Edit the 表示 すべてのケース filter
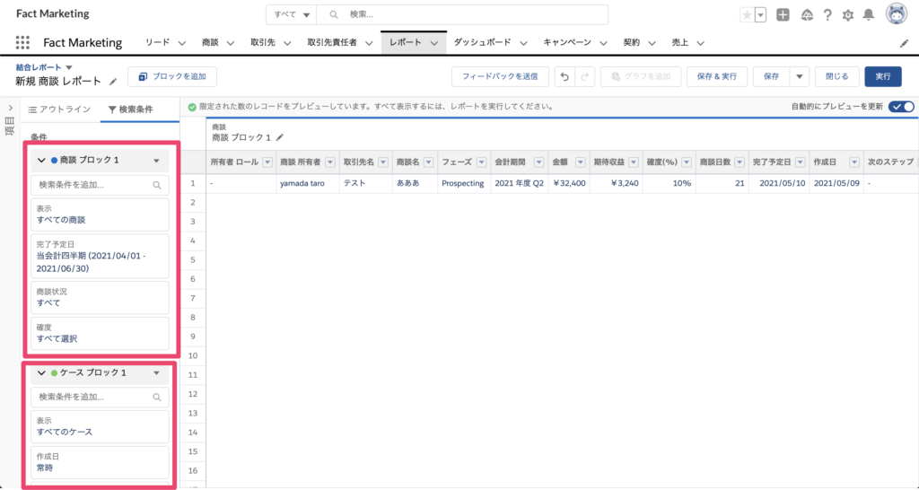 coord(100,426)
